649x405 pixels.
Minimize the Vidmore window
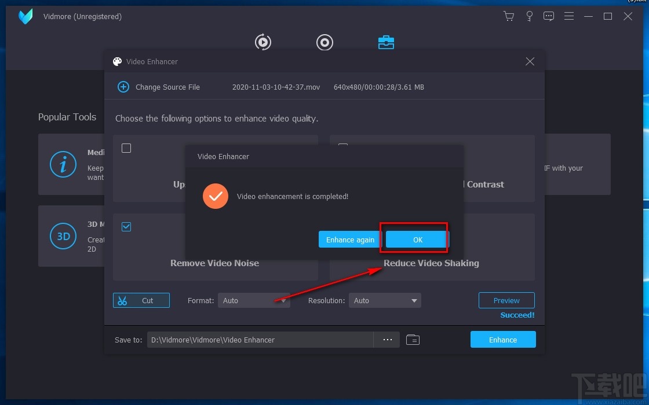[588, 16]
